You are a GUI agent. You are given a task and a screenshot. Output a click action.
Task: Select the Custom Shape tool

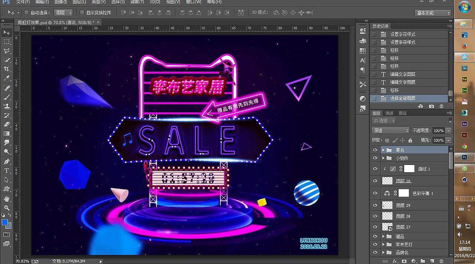point(7,189)
